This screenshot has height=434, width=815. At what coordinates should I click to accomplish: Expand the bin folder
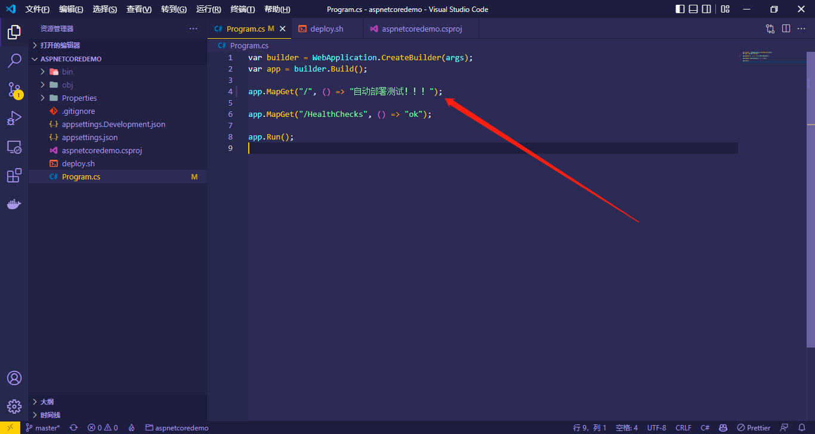coord(118,72)
